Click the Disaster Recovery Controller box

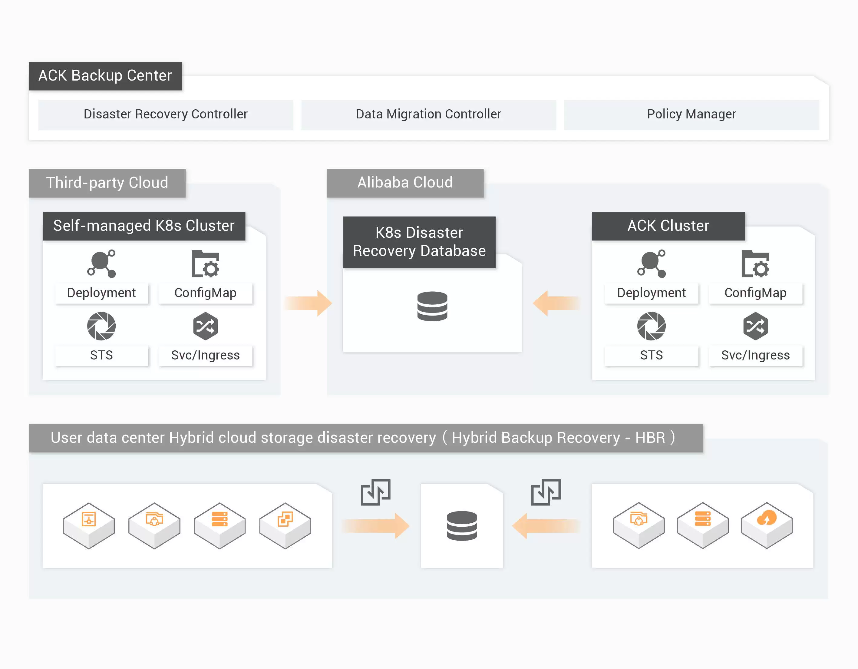click(165, 114)
